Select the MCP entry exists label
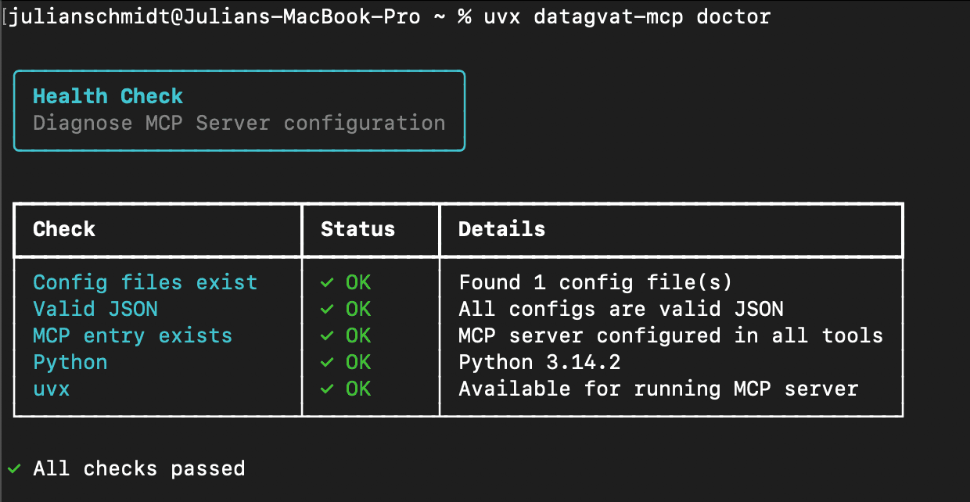Image resolution: width=970 pixels, height=502 pixels. tap(131, 335)
